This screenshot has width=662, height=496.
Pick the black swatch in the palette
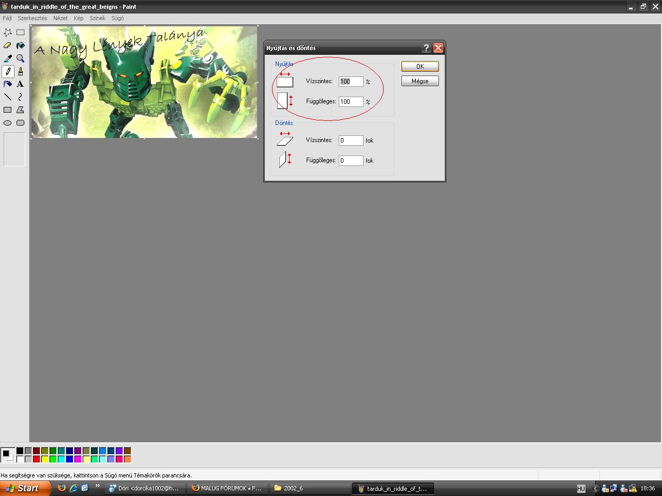point(20,451)
